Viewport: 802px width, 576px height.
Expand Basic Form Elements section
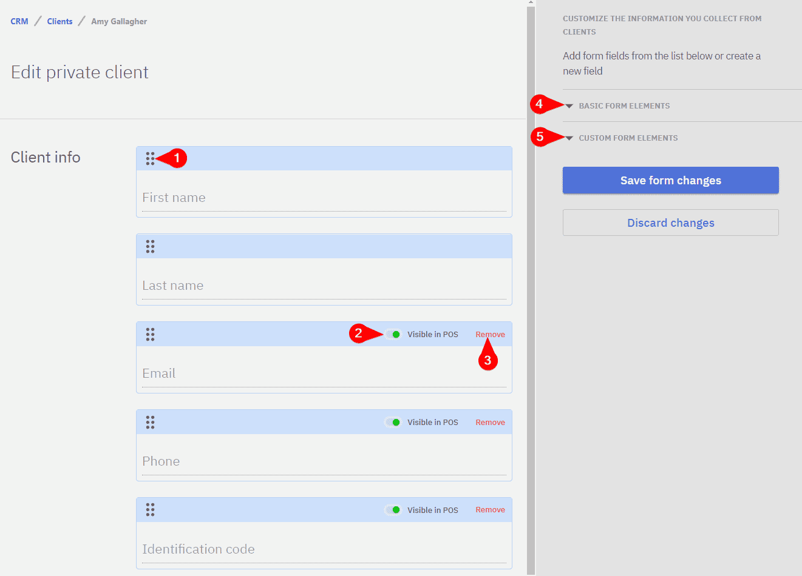[x=624, y=106]
